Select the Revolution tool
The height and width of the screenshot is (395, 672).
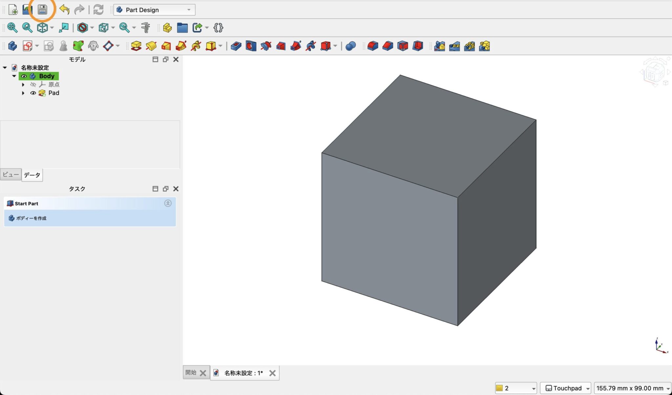[x=151, y=46]
